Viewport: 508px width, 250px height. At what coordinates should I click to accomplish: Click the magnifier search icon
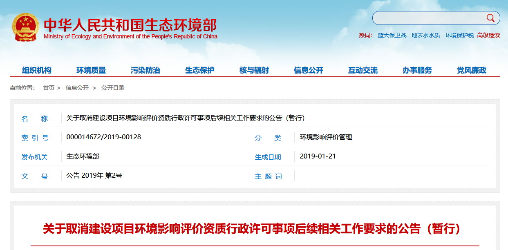490,18
